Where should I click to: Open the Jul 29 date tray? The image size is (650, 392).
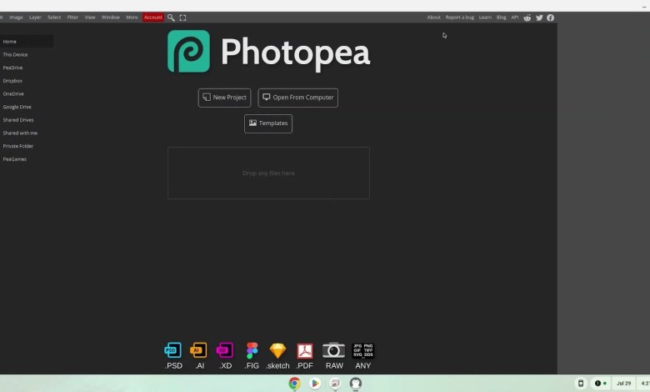[623, 384]
